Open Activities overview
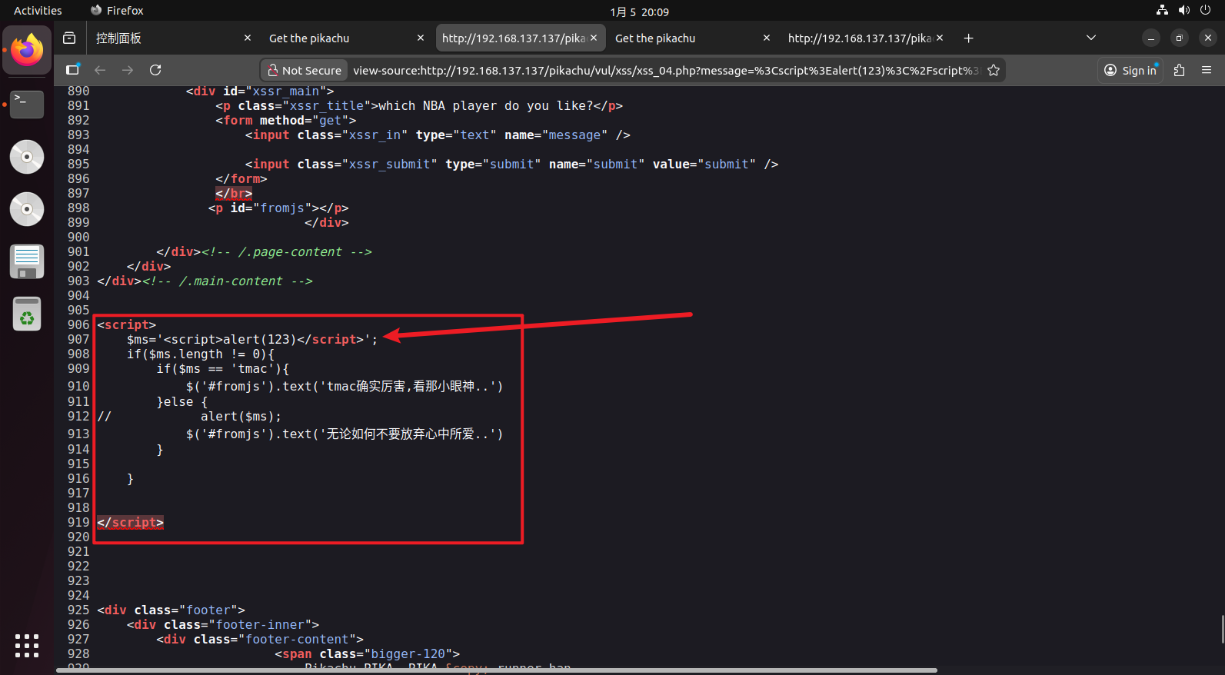This screenshot has width=1225, height=675. (38, 10)
